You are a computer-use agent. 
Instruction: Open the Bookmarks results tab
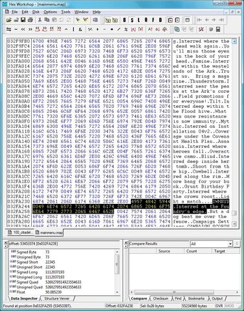(x=196, y=299)
